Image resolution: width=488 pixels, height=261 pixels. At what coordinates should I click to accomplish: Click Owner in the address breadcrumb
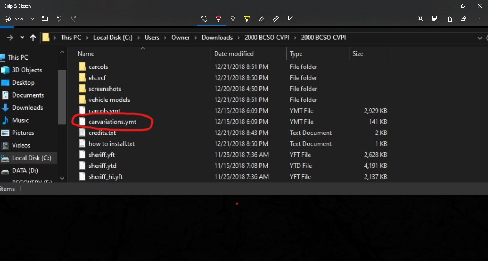coord(180,37)
